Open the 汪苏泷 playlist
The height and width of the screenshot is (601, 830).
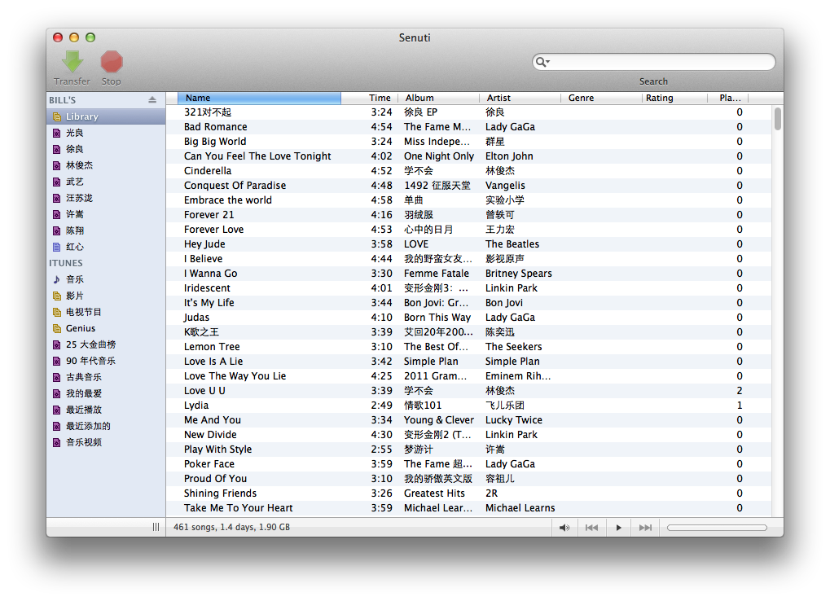(106, 198)
